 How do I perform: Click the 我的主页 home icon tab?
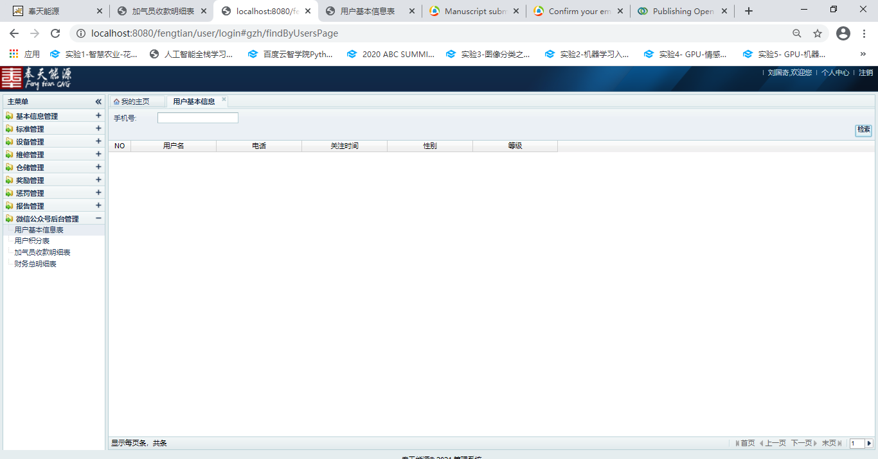[132, 101]
